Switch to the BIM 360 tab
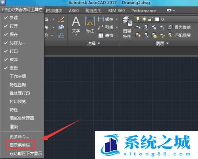 click(x=116, y=11)
